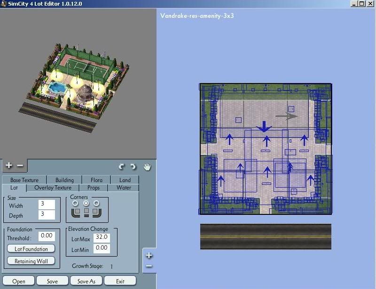Select the hand pan tool
Screen dimensions: 376x289
(147, 167)
